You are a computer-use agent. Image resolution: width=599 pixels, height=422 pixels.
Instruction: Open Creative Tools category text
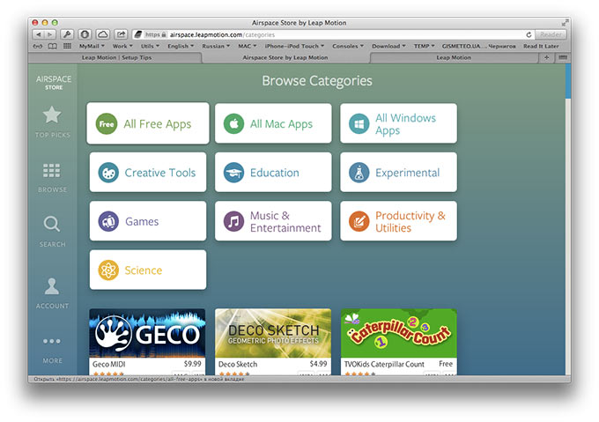pyautogui.click(x=160, y=173)
